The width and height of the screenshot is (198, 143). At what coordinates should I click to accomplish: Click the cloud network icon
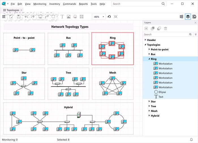(75, 17)
